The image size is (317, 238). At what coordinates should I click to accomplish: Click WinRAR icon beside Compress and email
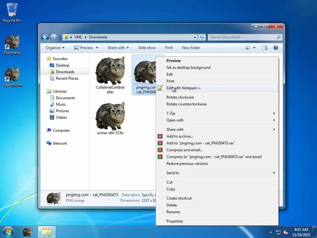point(160,150)
